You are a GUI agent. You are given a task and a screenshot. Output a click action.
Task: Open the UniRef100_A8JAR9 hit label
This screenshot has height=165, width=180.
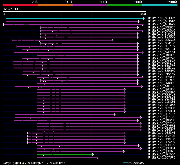(x=161, y=24)
